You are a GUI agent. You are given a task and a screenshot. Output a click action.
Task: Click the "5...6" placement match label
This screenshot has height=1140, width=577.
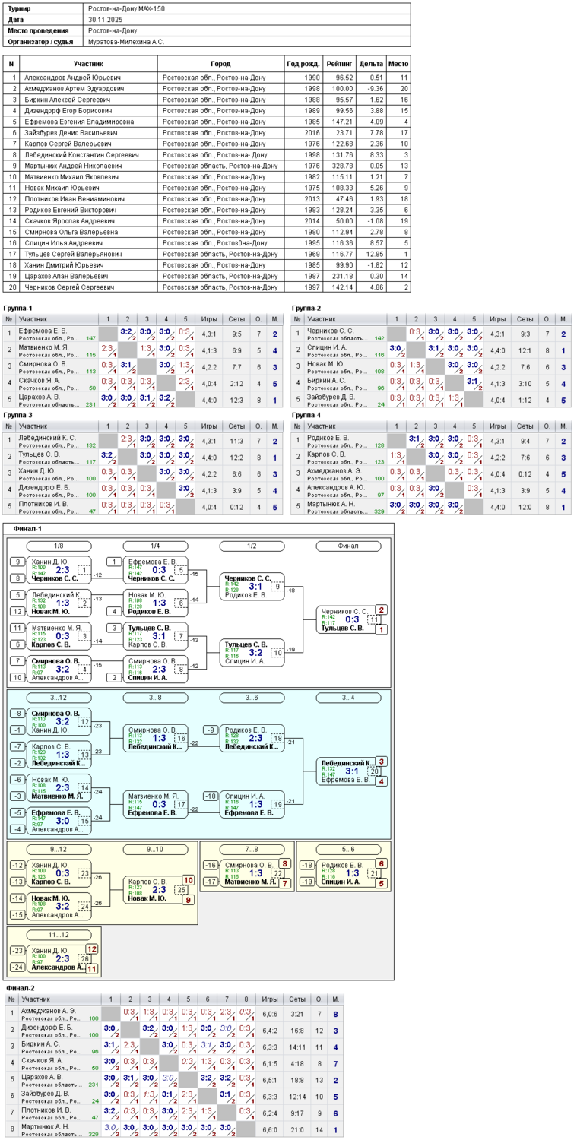pyautogui.click(x=348, y=850)
